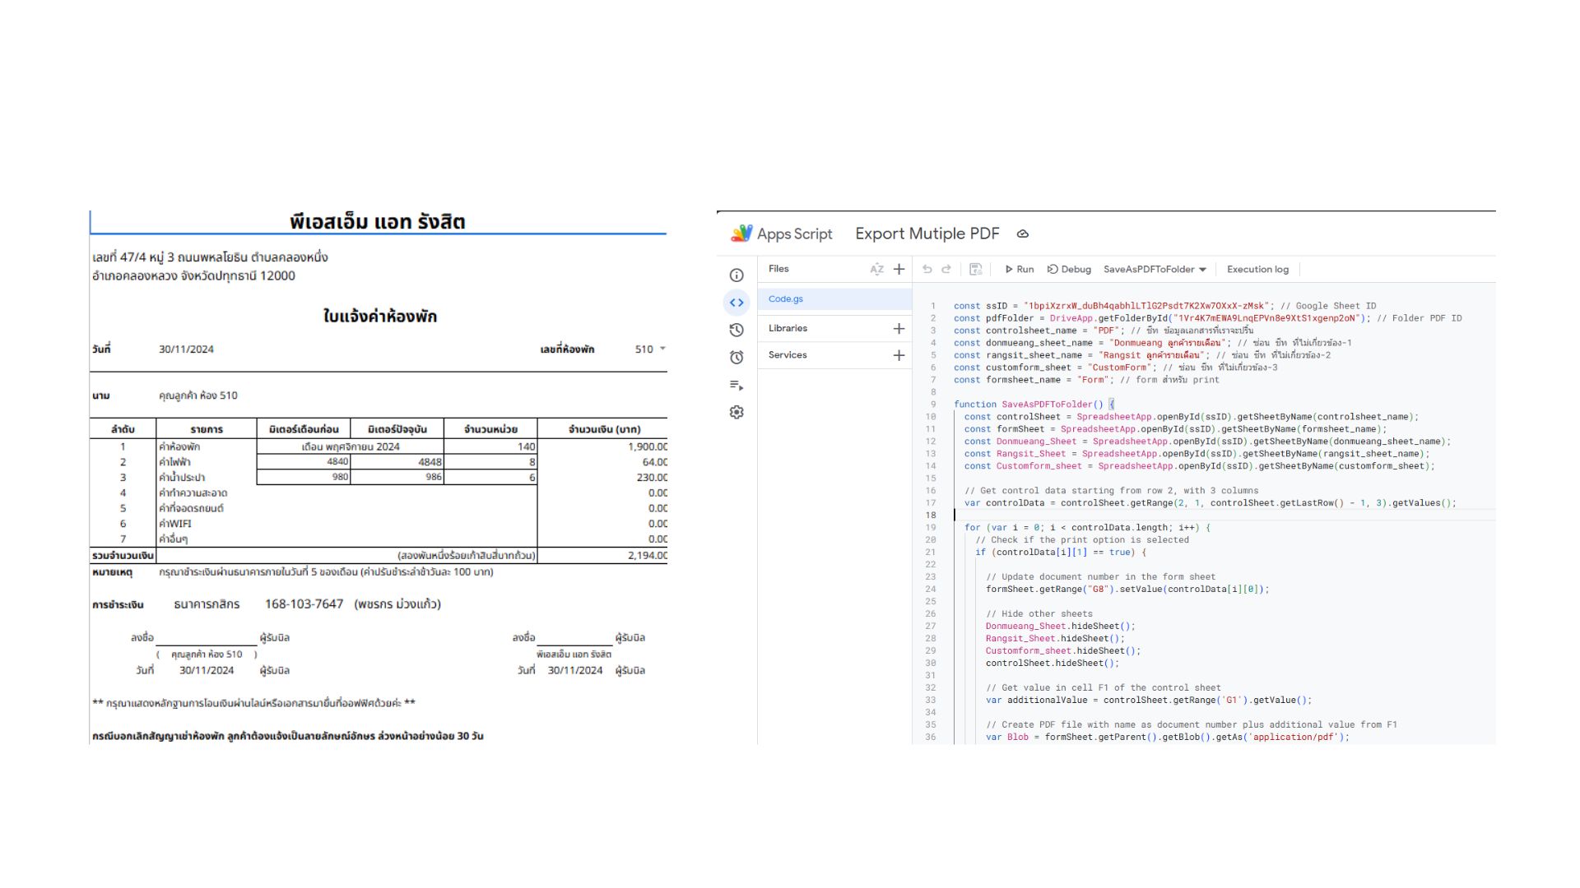Open the room number 510 dropdown

pyautogui.click(x=662, y=349)
